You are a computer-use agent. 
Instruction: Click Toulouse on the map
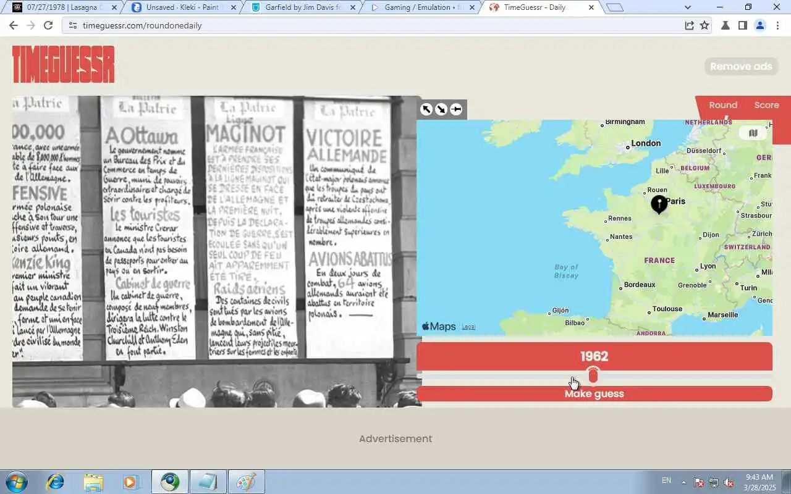[x=667, y=309]
